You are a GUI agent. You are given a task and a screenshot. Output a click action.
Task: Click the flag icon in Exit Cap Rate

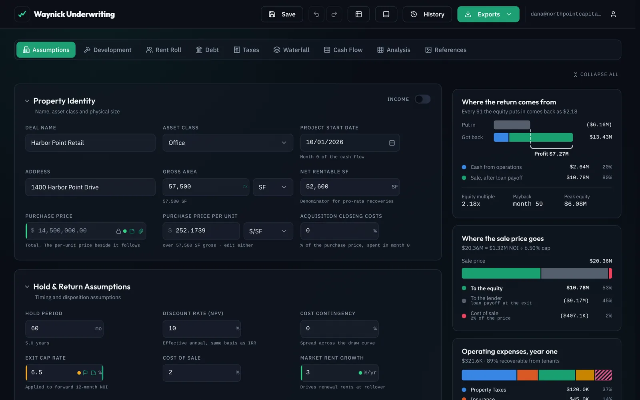click(85, 373)
